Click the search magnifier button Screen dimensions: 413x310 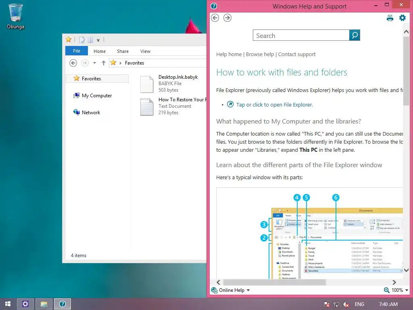tap(355, 36)
